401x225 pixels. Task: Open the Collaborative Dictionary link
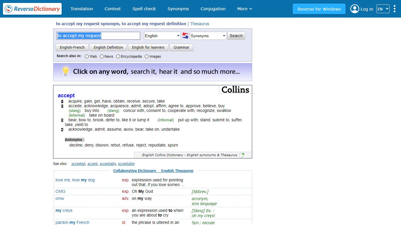coord(135,171)
